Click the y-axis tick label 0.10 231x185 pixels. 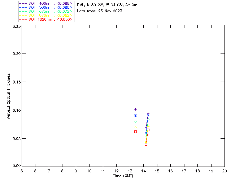[17, 110]
